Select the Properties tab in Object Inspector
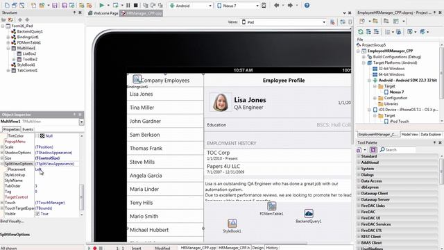444x250 pixels. [x=11, y=129]
